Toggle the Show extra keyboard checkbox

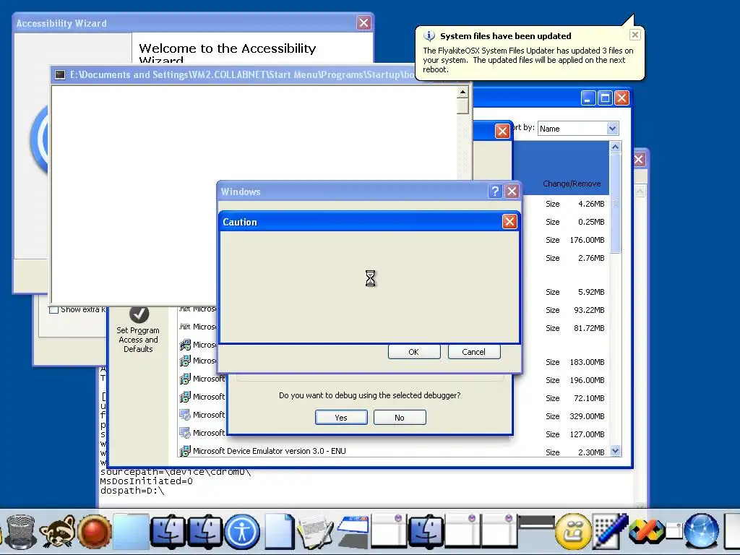[x=53, y=309]
